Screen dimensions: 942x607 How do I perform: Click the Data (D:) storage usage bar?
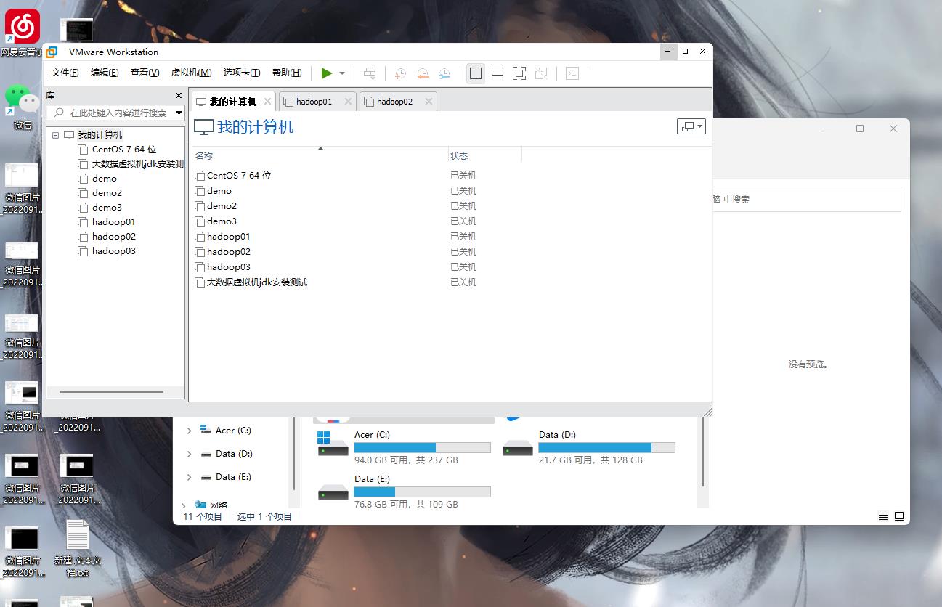(x=606, y=447)
